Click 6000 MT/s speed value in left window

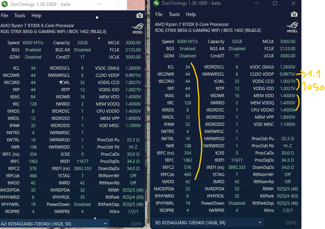[33, 43]
